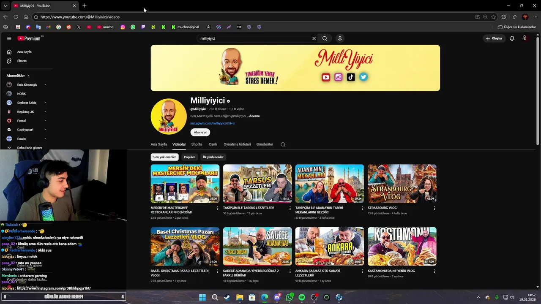Click the YouTube icon on channel banner

(x=326, y=77)
